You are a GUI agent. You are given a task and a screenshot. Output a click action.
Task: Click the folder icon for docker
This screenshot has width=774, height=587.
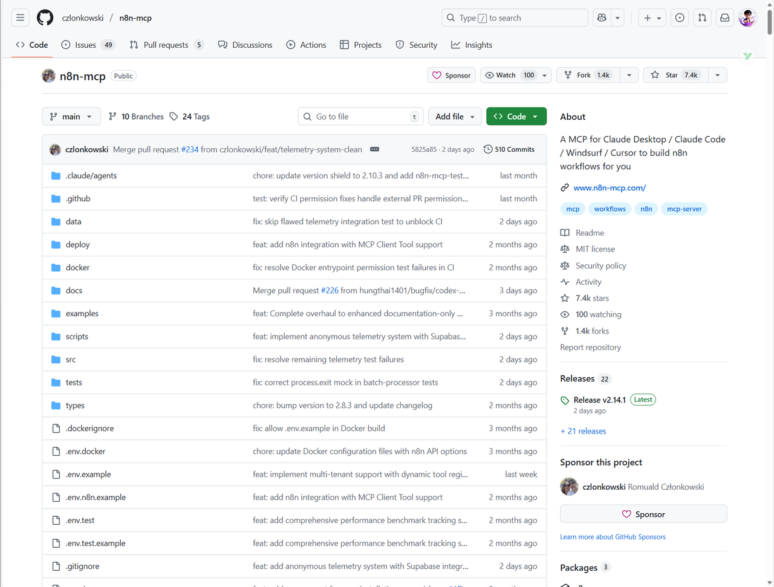click(56, 267)
